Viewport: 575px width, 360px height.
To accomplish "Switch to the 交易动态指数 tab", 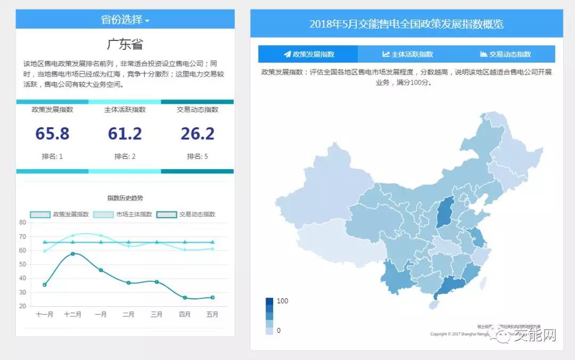I will (505, 54).
